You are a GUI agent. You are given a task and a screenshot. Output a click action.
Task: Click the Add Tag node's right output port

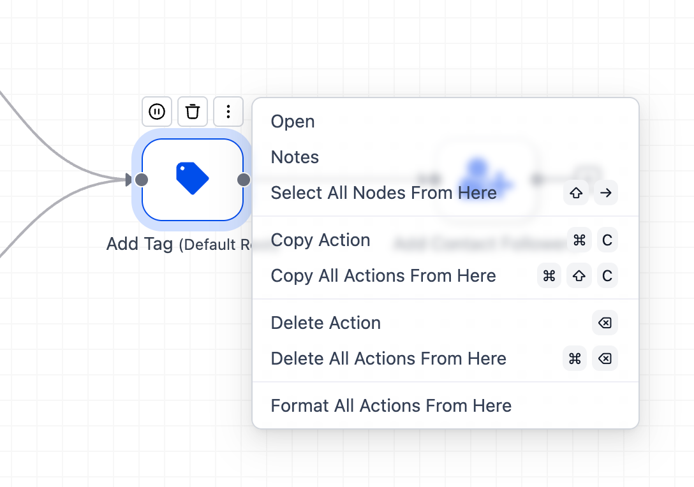click(x=243, y=180)
